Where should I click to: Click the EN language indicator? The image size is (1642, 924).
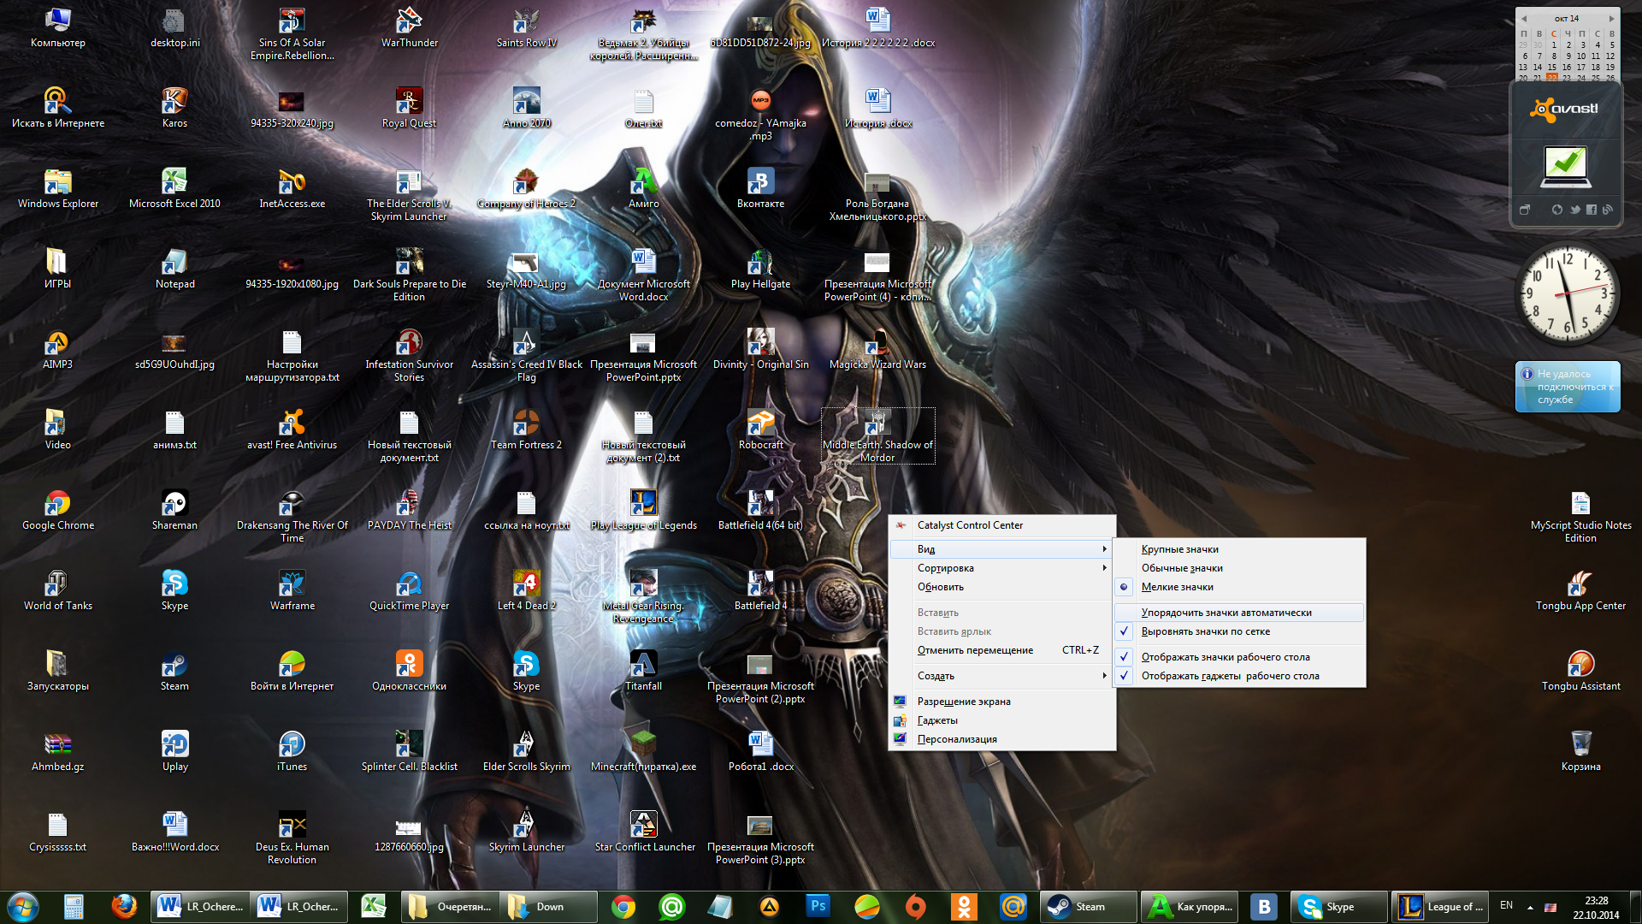coord(1506,906)
